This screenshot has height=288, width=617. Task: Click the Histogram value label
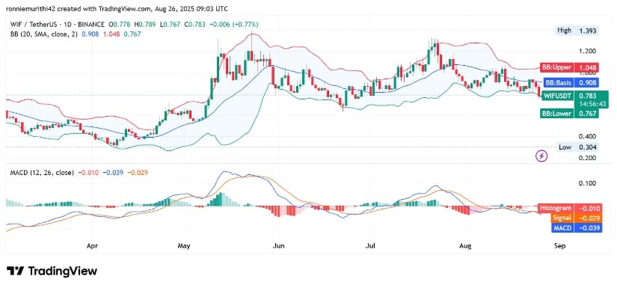pyautogui.click(x=570, y=209)
